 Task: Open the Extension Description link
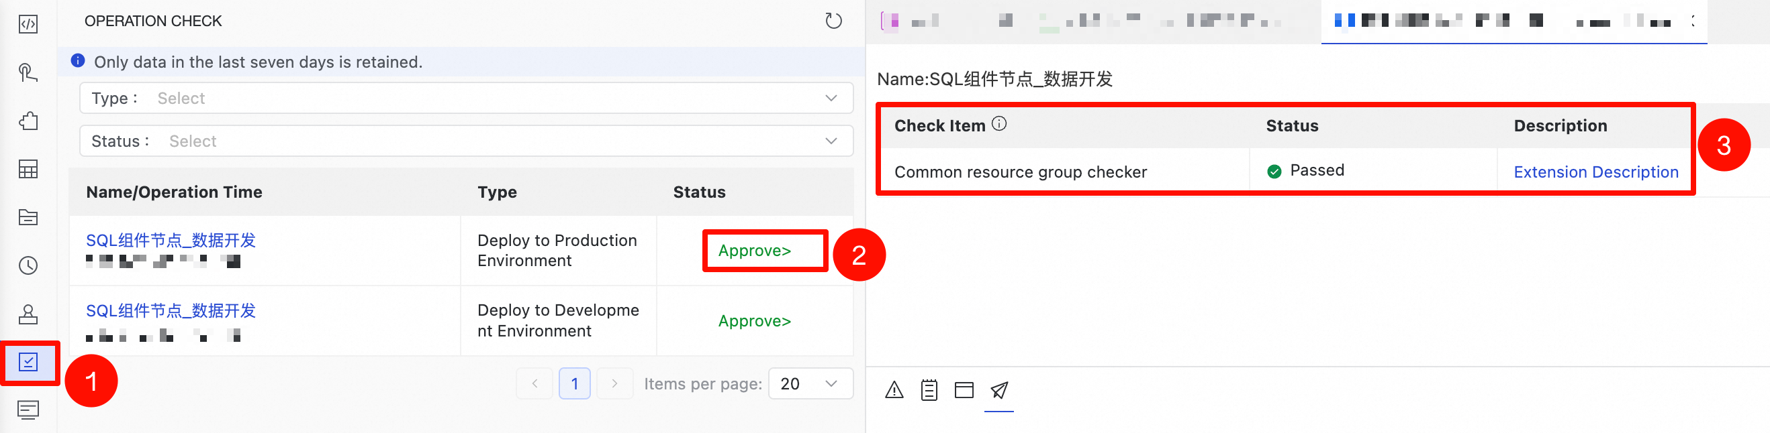click(1595, 172)
